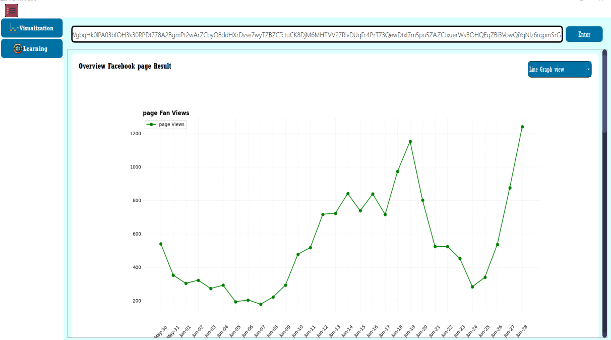Click the Jun-19 peak data point
This screenshot has height=340, width=611.
pyautogui.click(x=410, y=141)
